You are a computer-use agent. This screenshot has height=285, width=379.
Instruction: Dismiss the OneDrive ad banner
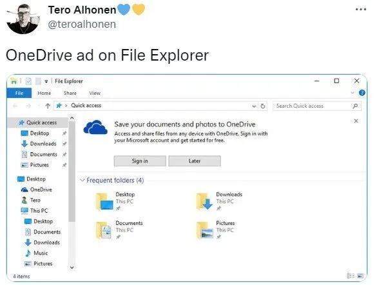356,121
